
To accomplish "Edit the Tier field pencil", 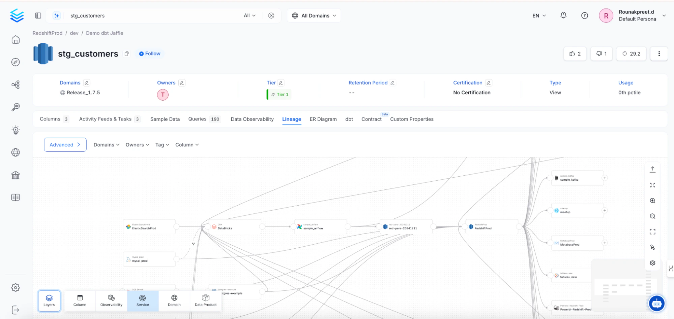I will pos(281,83).
